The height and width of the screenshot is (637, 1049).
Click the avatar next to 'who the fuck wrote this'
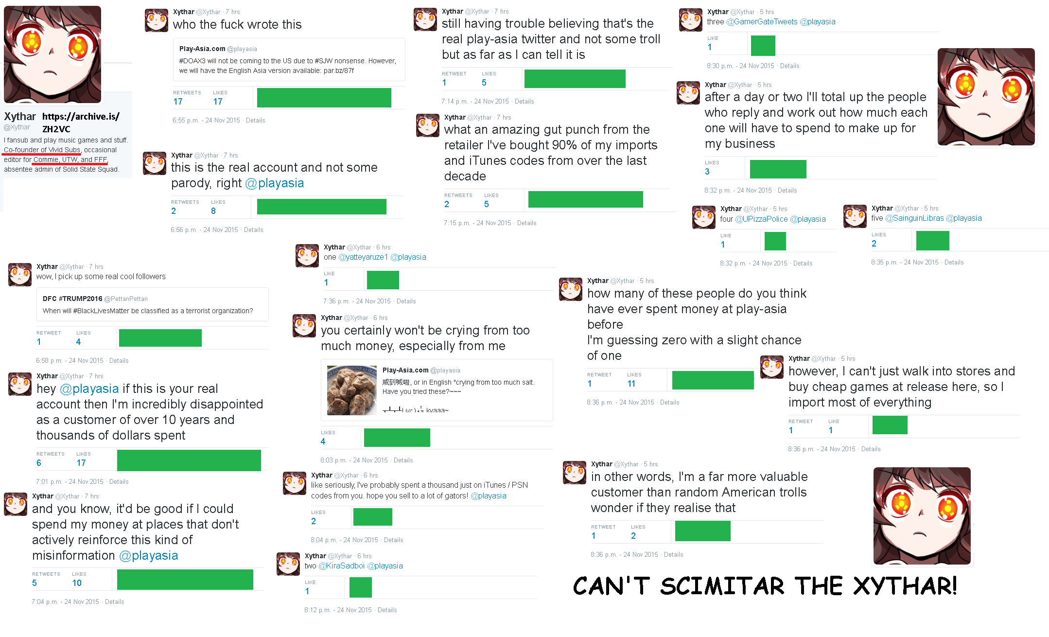(x=157, y=20)
